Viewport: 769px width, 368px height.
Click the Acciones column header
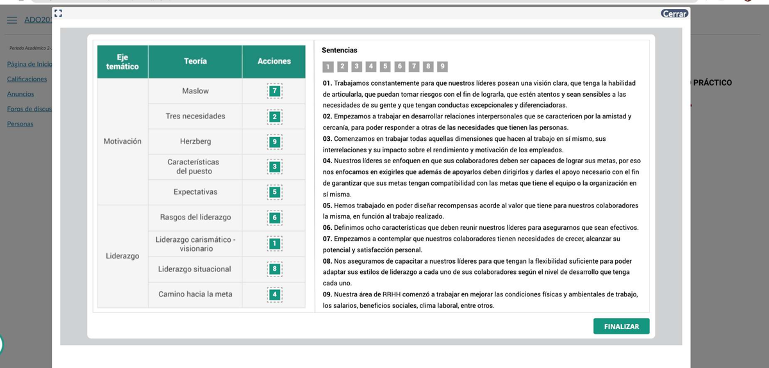(274, 61)
